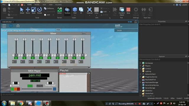Expand the PluginGuiService node

coord(140,77)
